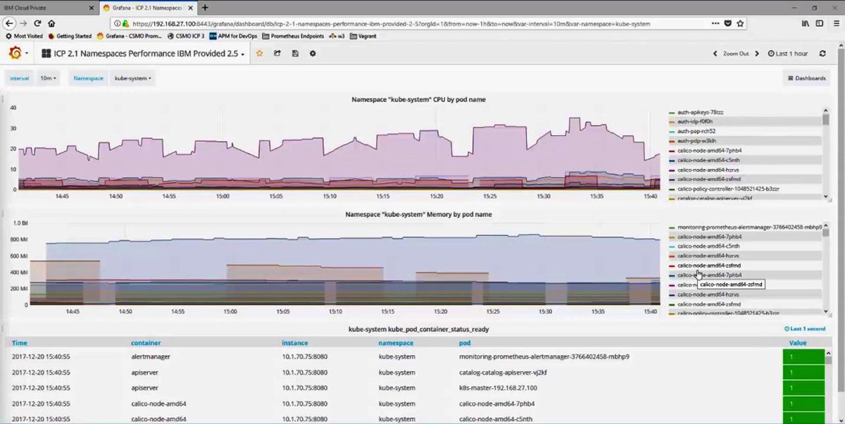
Task: Click the Zoom Out control
Action: click(736, 53)
